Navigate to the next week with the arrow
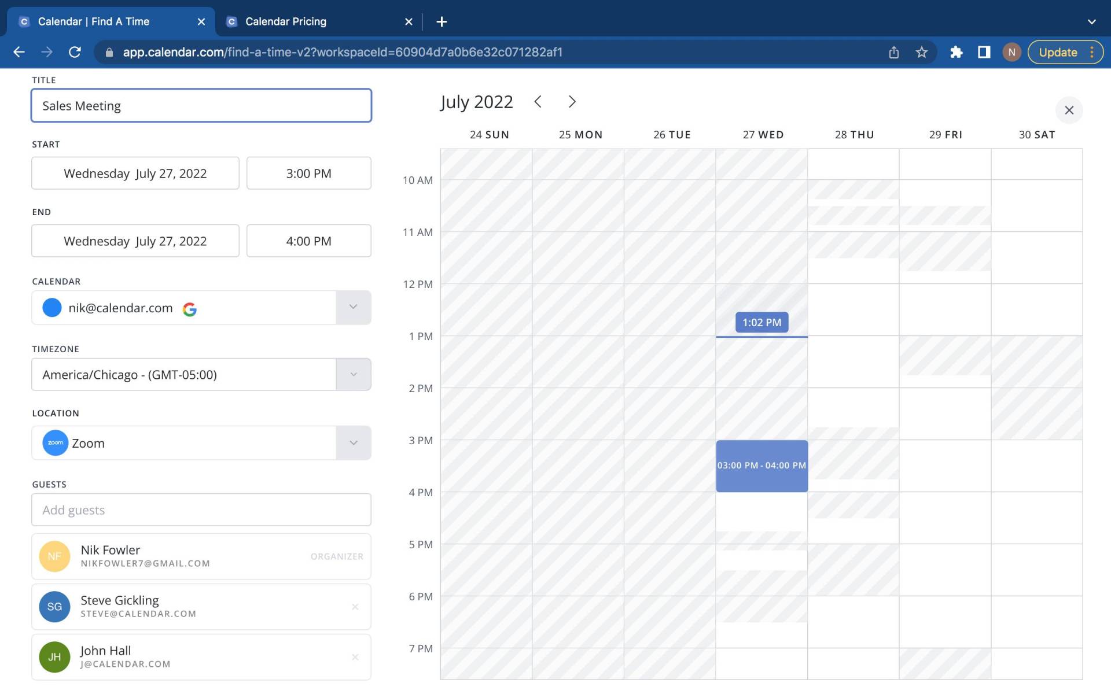 coord(572,102)
